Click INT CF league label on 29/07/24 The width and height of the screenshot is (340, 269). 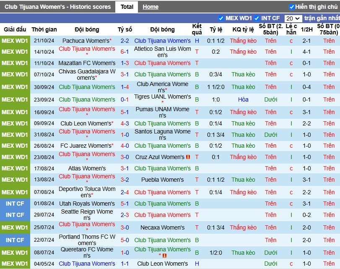[15, 215]
